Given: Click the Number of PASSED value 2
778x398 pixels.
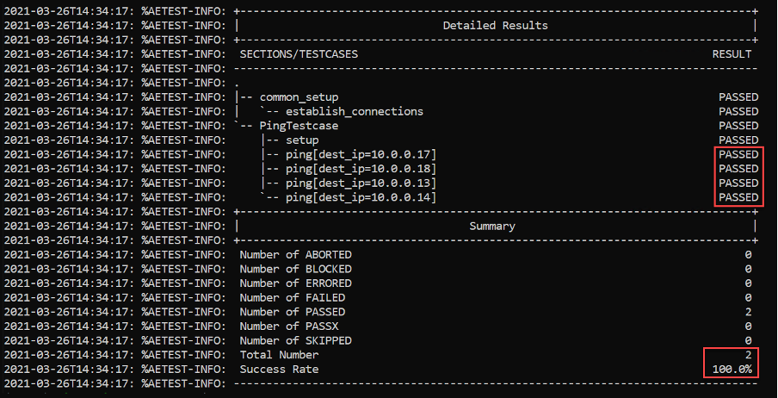Looking at the screenshot, I should [x=748, y=313].
